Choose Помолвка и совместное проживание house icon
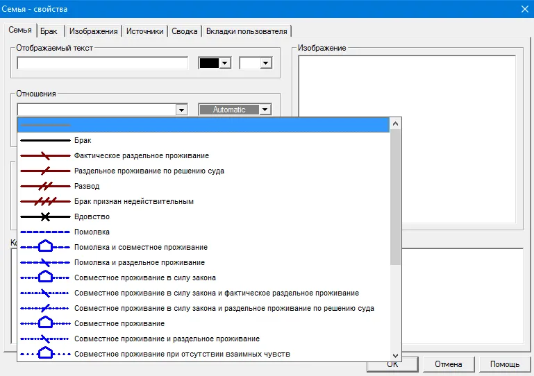Image resolution: width=534 pixels, height=376 pixels. (45, 247)
